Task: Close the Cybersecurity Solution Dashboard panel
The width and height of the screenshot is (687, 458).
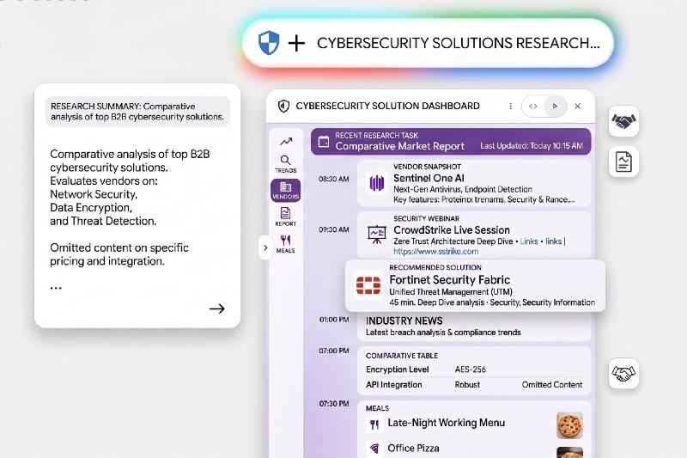Action: click(577, 106)
